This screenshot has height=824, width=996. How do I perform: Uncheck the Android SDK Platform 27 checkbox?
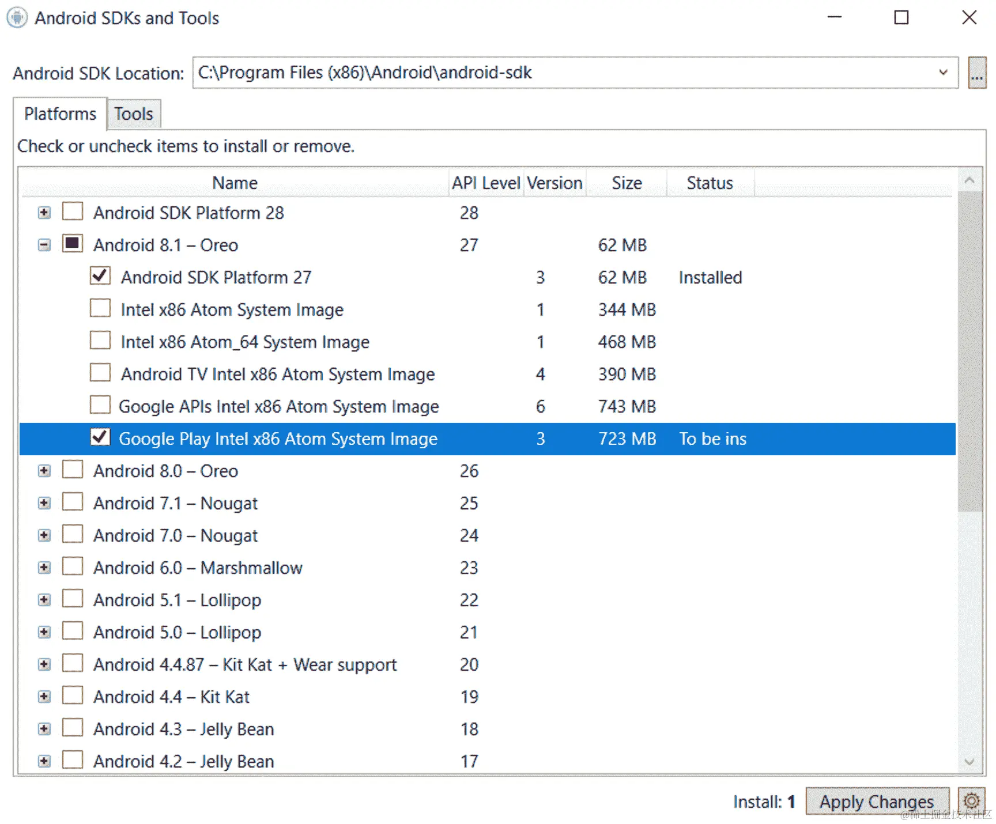point(100,275)
